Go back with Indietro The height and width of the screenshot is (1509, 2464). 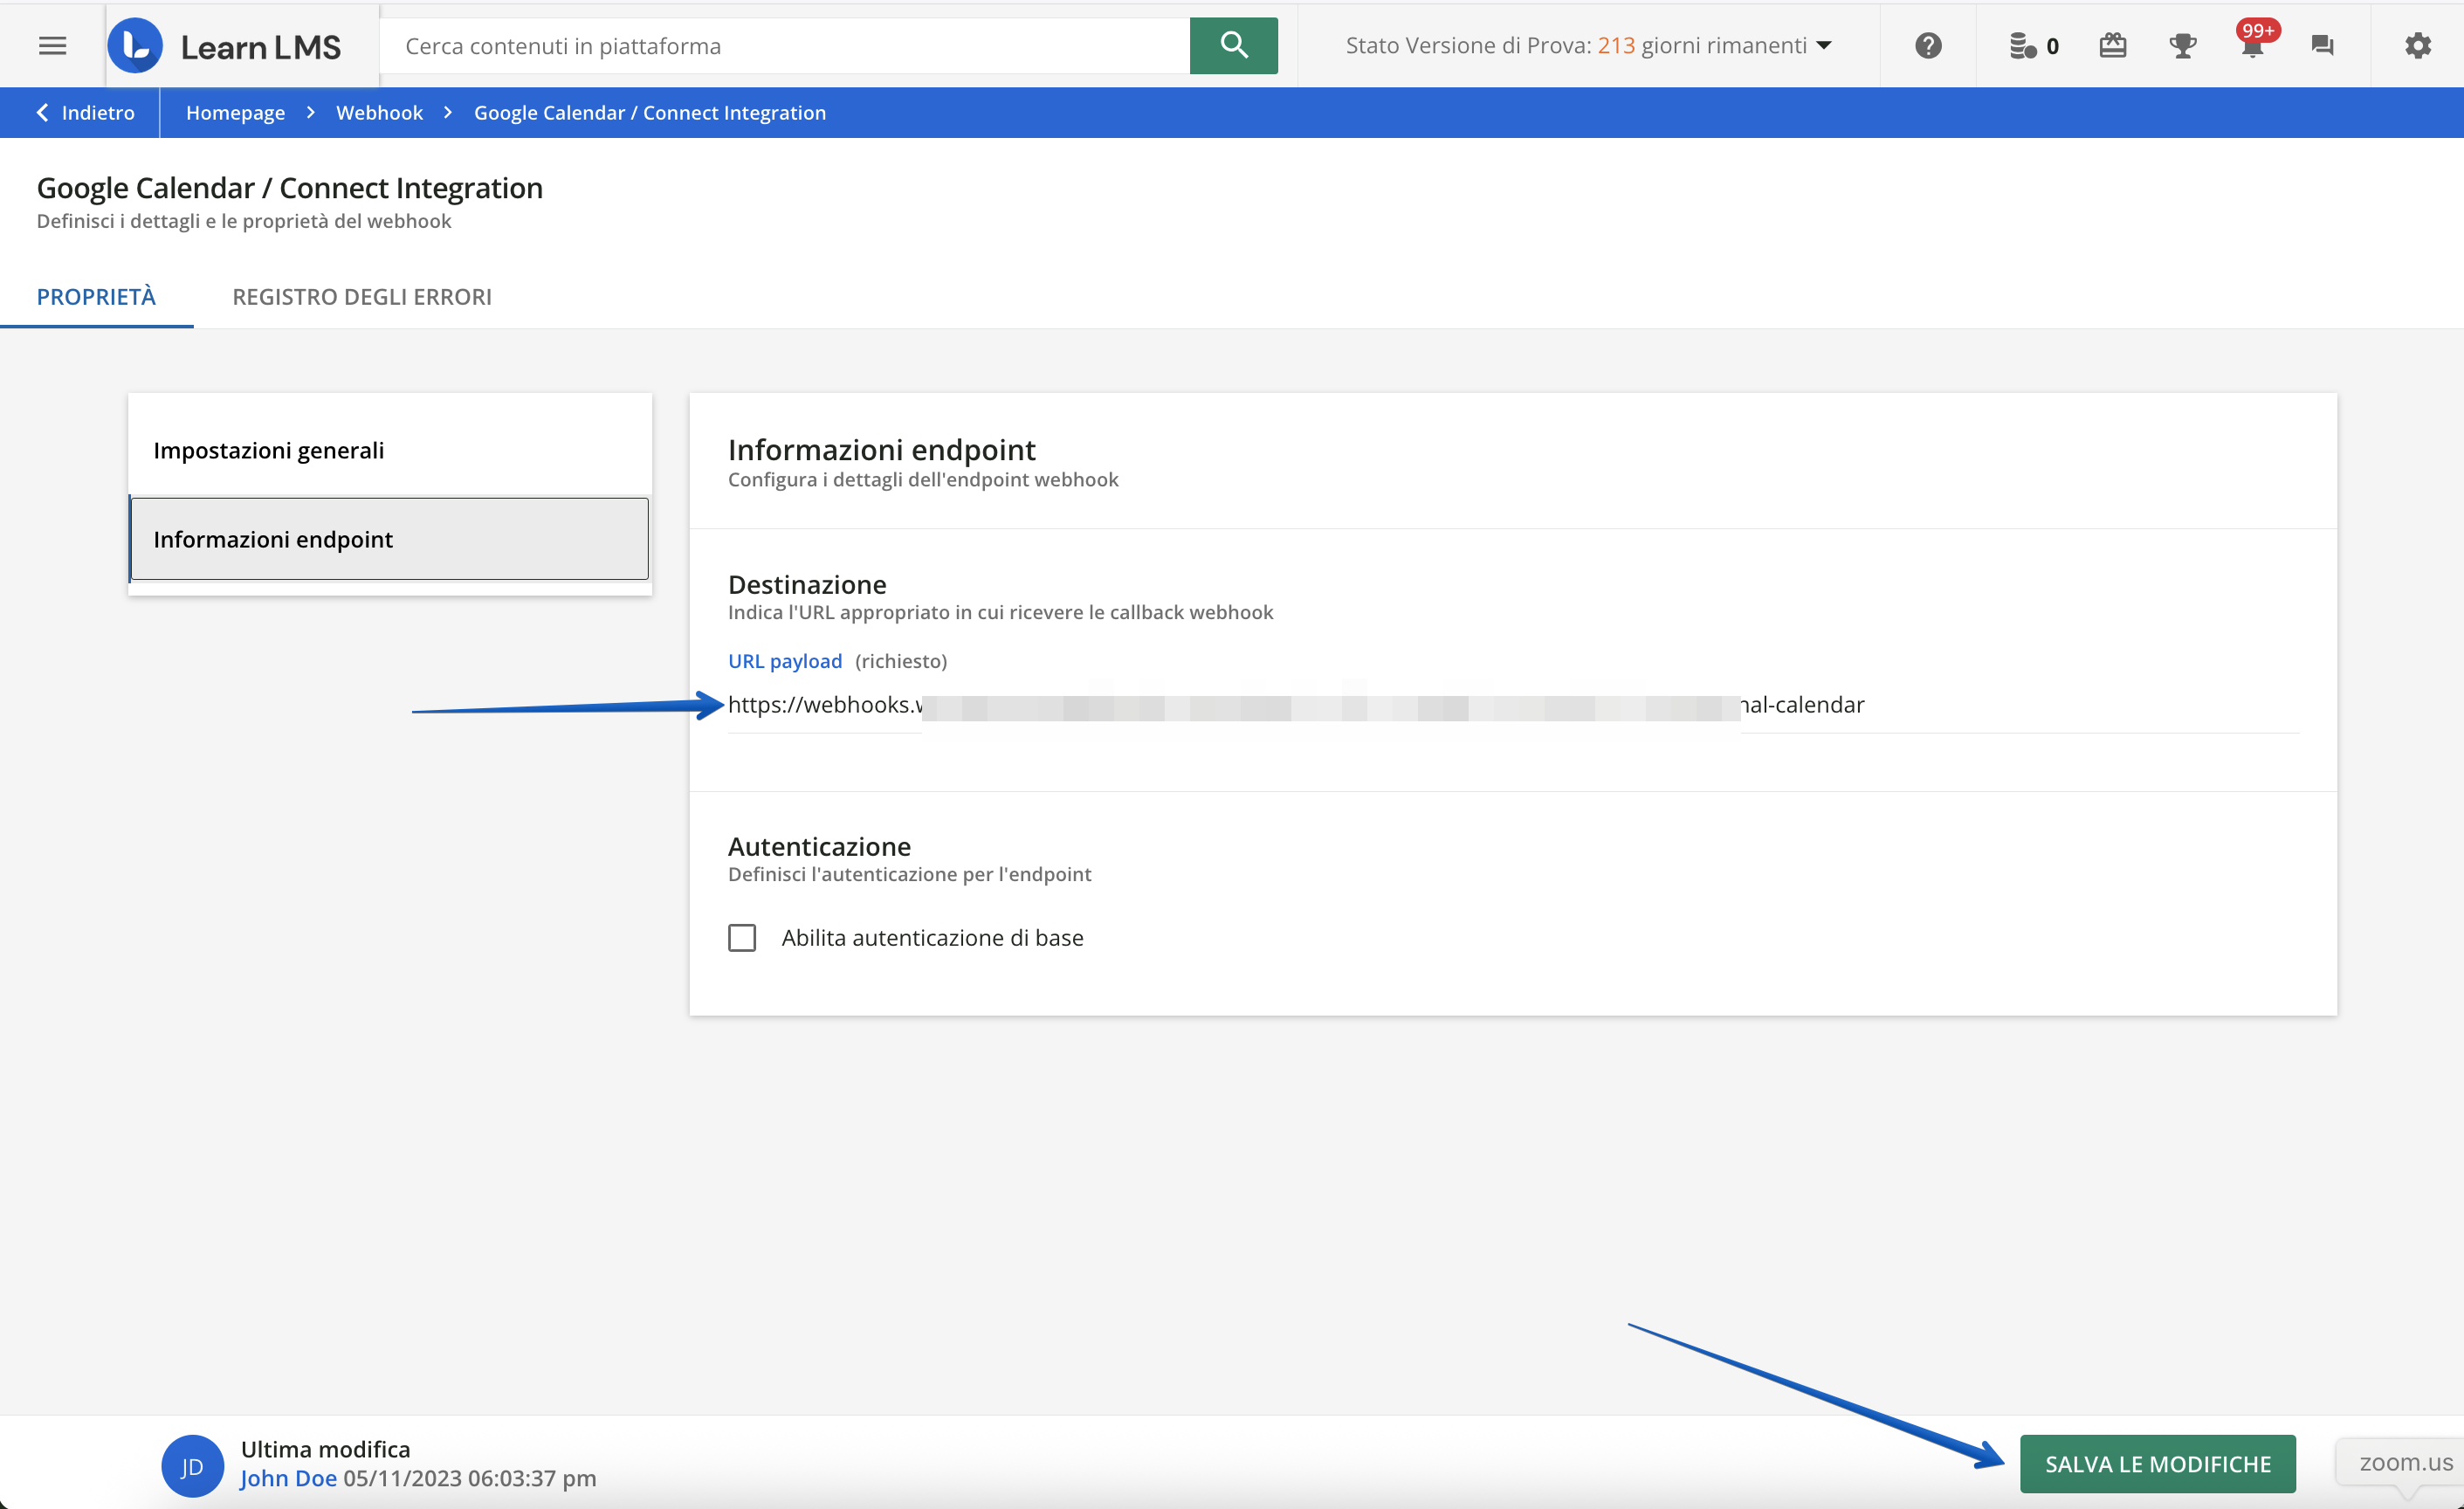85,113
